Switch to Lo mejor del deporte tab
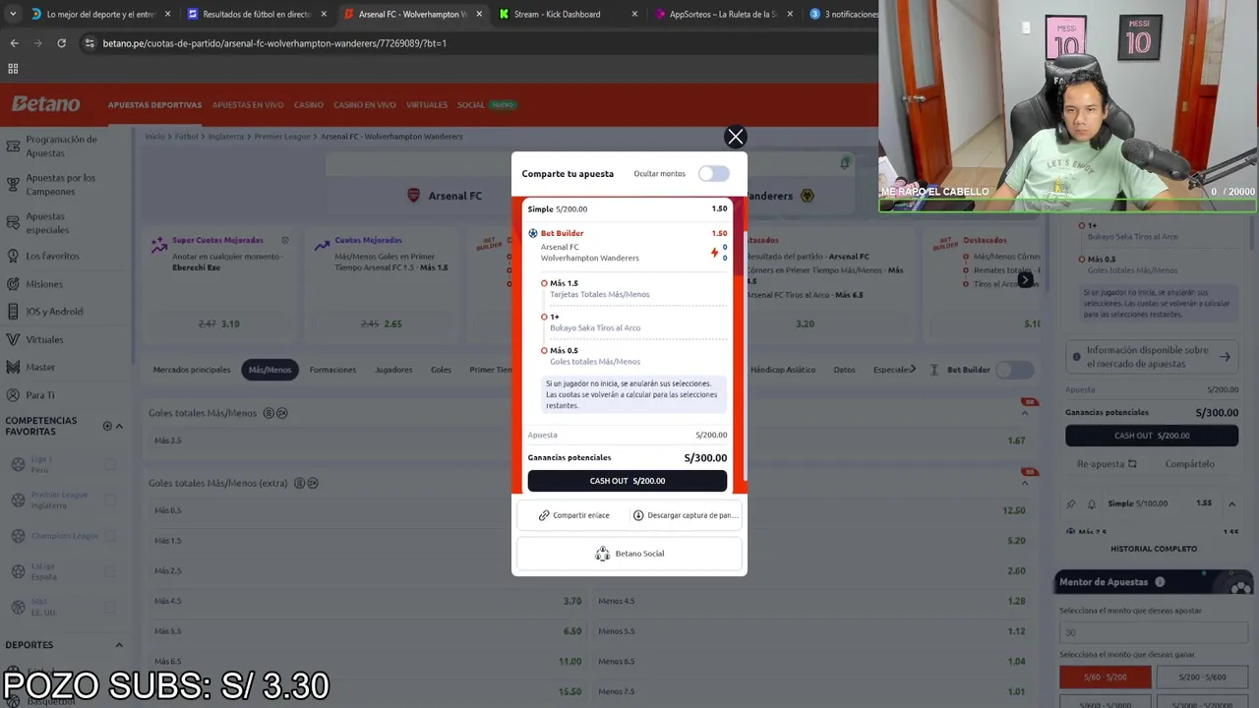This screenshot has width=1259, height=708. [100, 14]
